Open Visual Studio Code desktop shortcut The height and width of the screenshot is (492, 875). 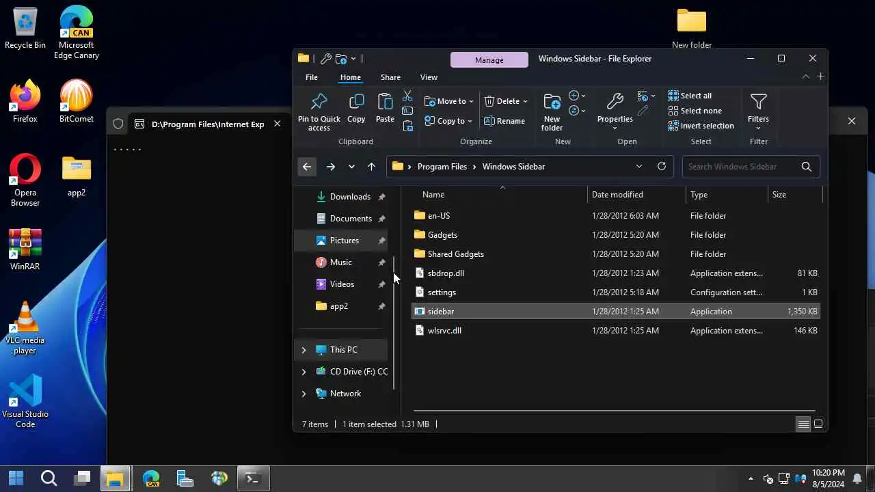pyautogui.click(x=25, y=402)
